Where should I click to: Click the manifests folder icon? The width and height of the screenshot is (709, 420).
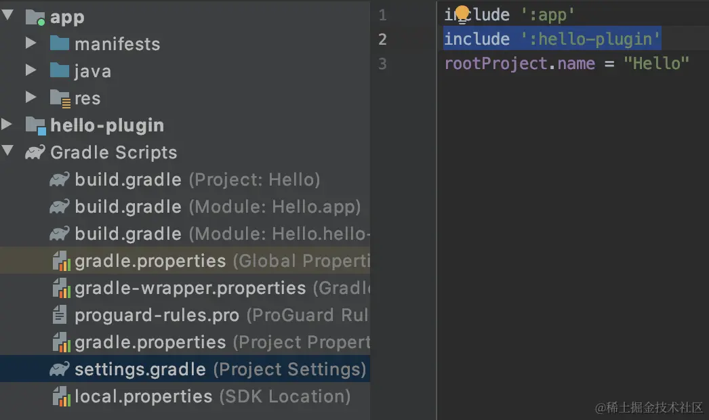click(x=60, y=44)
